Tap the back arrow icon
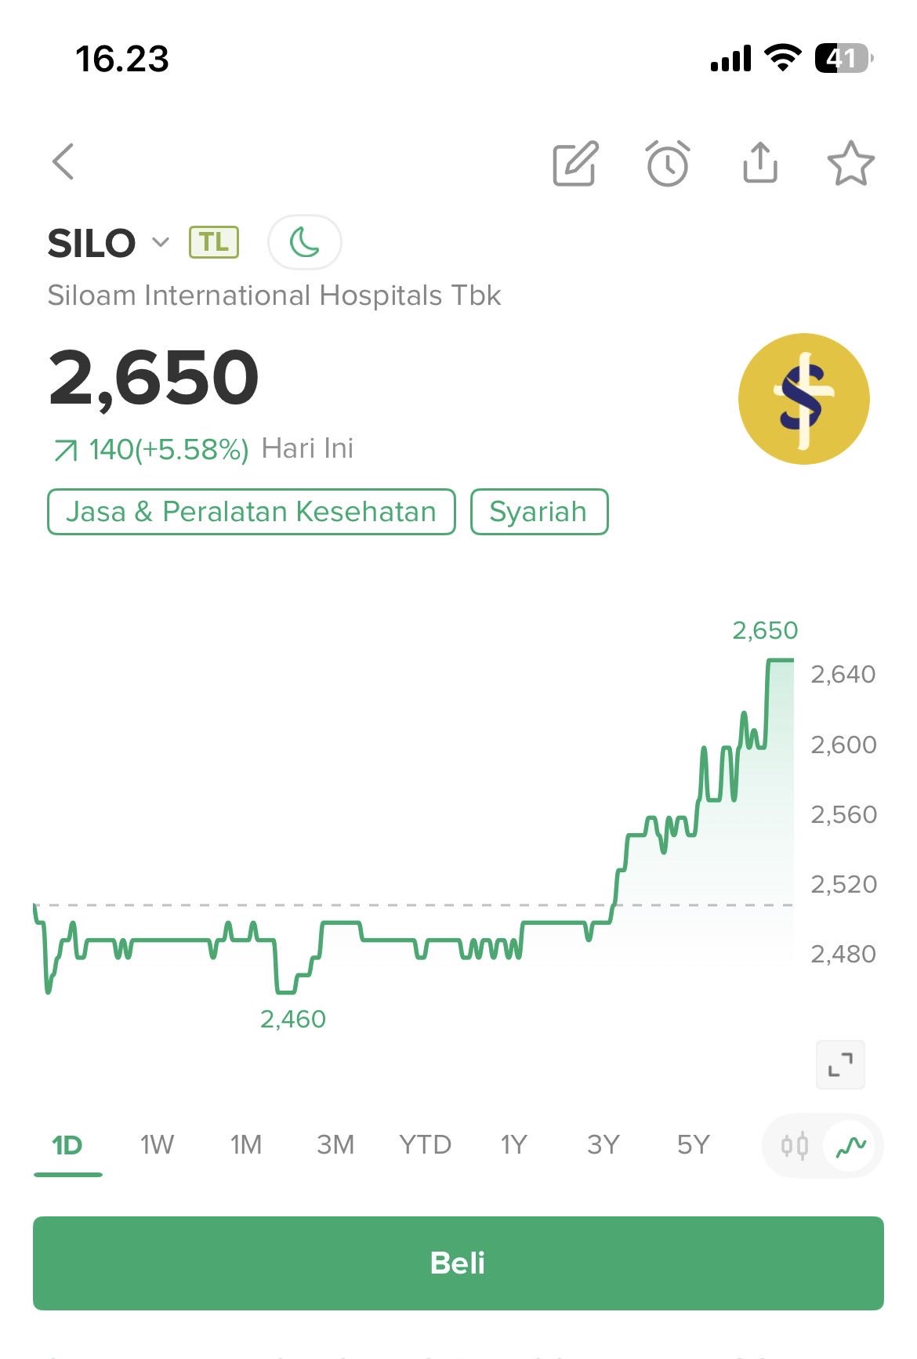Screen dimensions: 917x1359 tap(63, 162)
